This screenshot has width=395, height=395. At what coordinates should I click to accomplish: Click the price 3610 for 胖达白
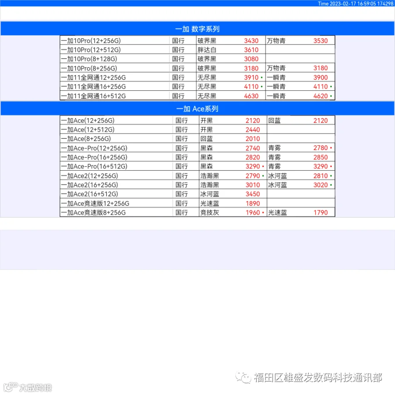click(251, 50)
